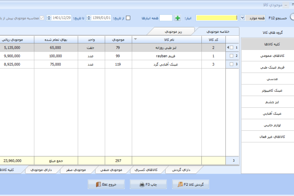The width and height of the screenshot is (294, 196).
Task: Sort by موجودی ریالی column header
Action: point(17,40)
